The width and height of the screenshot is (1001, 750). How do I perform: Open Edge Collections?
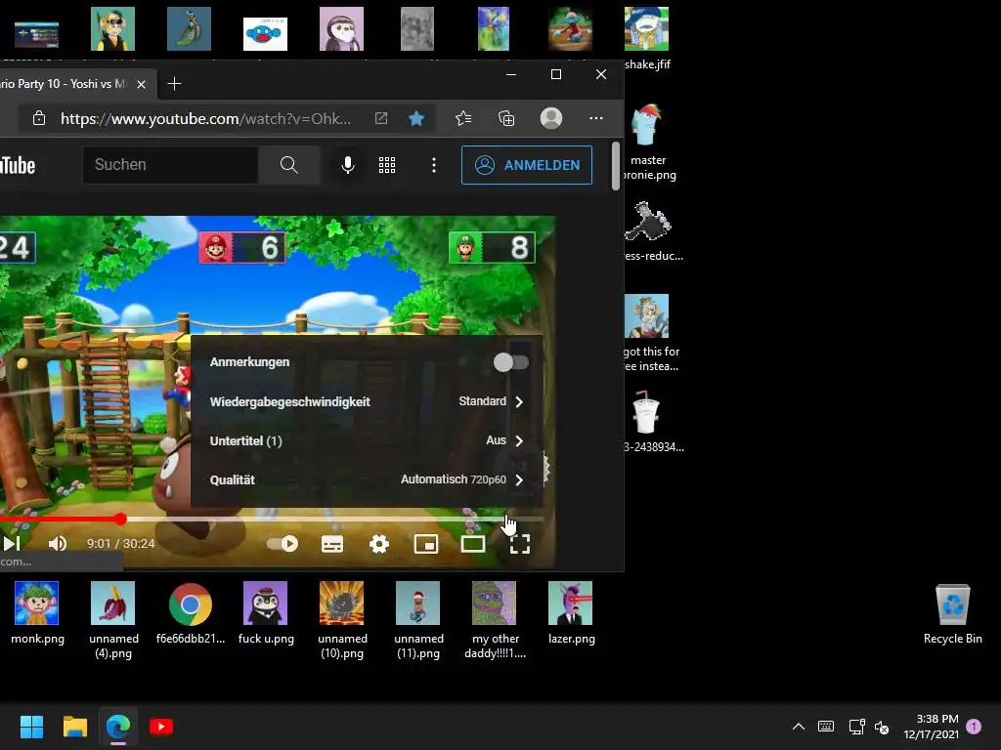(506, 118)
